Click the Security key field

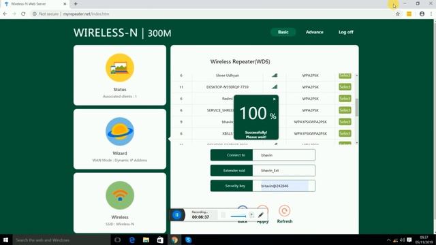284,186
